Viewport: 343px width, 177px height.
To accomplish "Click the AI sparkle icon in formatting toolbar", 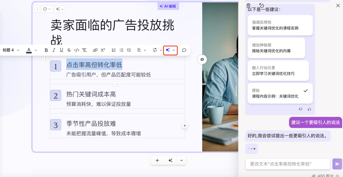I will (x=168, y=50).
